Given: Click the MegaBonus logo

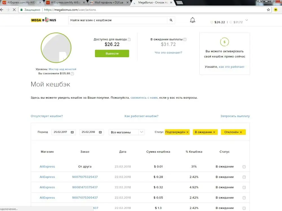Looking at the screenshot, I should (43, 20).
